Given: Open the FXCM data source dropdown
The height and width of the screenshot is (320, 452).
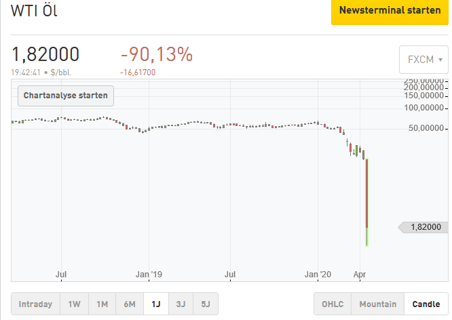Looking at the screenshot, I should tap(423, 60).
